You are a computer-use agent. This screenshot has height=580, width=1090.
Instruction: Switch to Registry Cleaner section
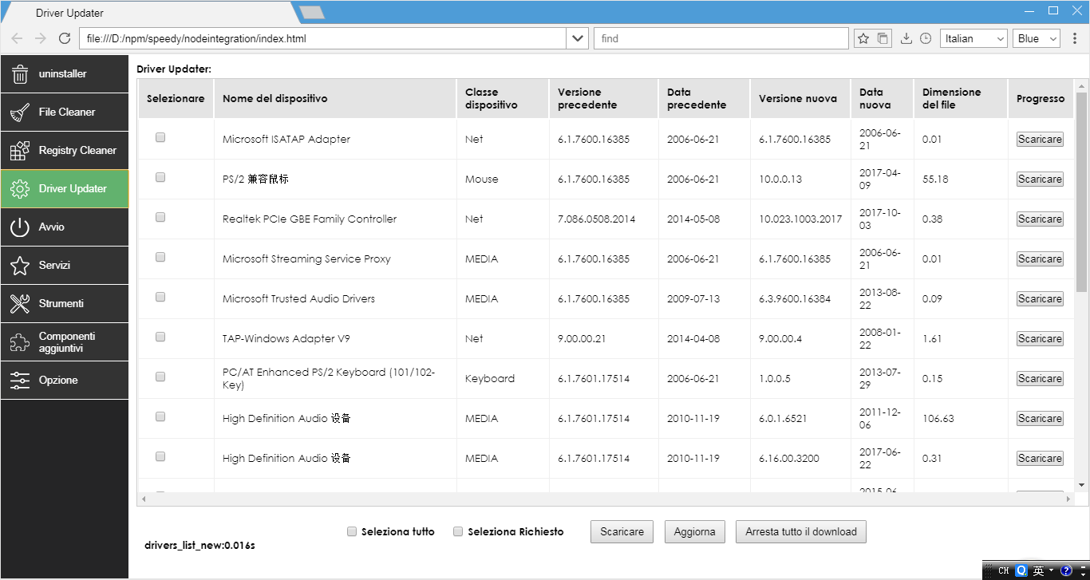pos(64,151)
